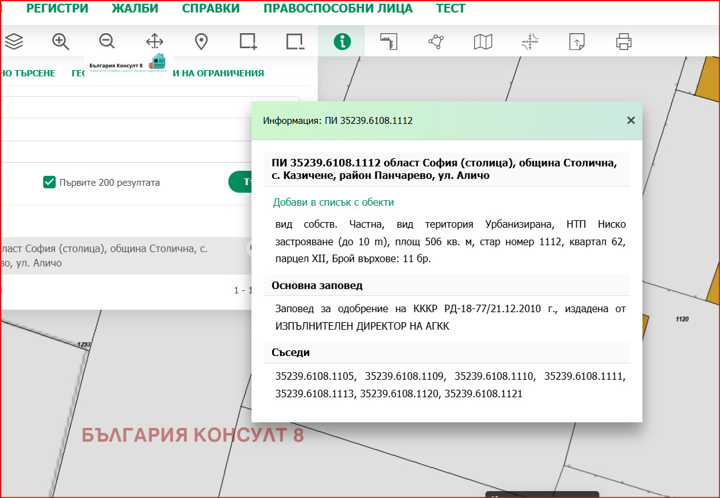Open the РЕГИСТРИ menu
This screenshot has width=720, height=498.
[56, 8]
